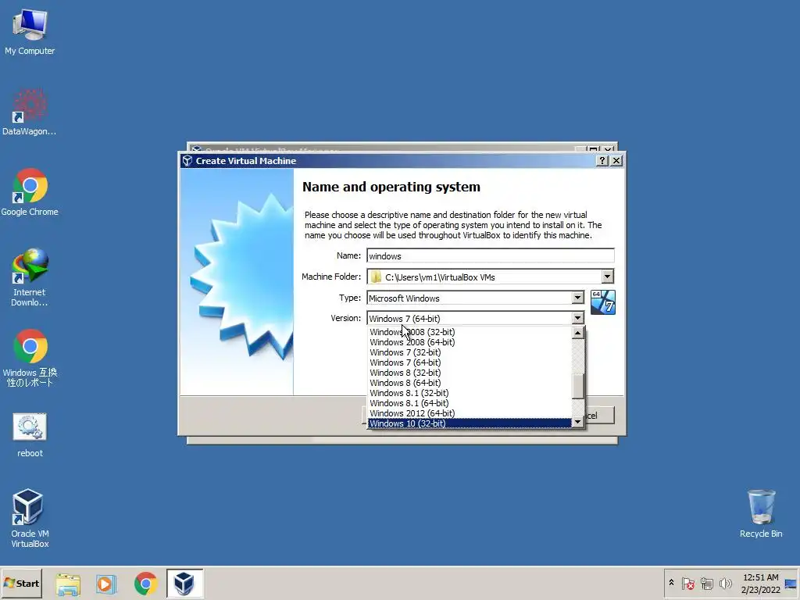Click the partially hidden Cancel button

600,416
